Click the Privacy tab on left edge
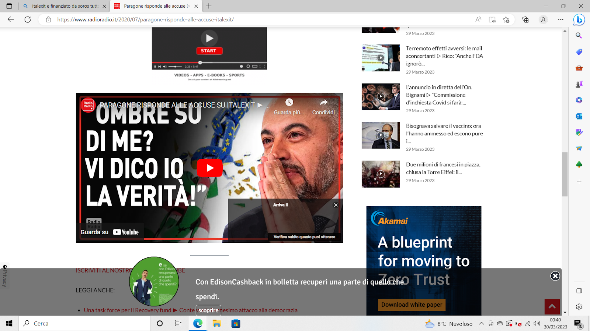The image size is (590, 331). [4, 276]
